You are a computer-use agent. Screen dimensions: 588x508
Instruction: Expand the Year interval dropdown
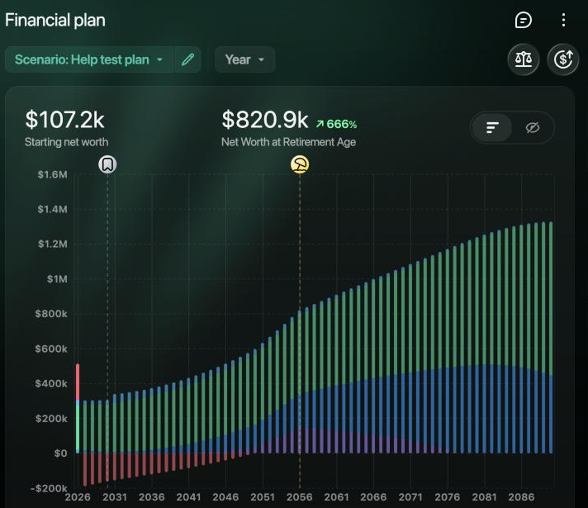tap(245, 59)
